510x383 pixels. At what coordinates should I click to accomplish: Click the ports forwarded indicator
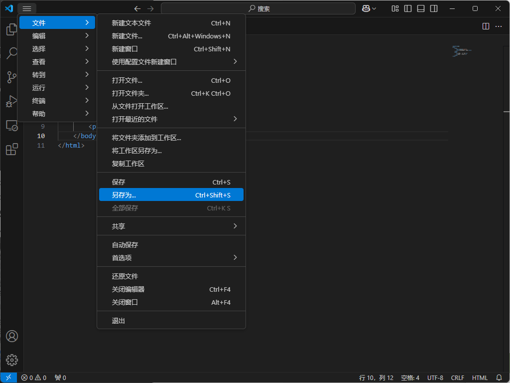pyautogui.click(x=60, y=378)
